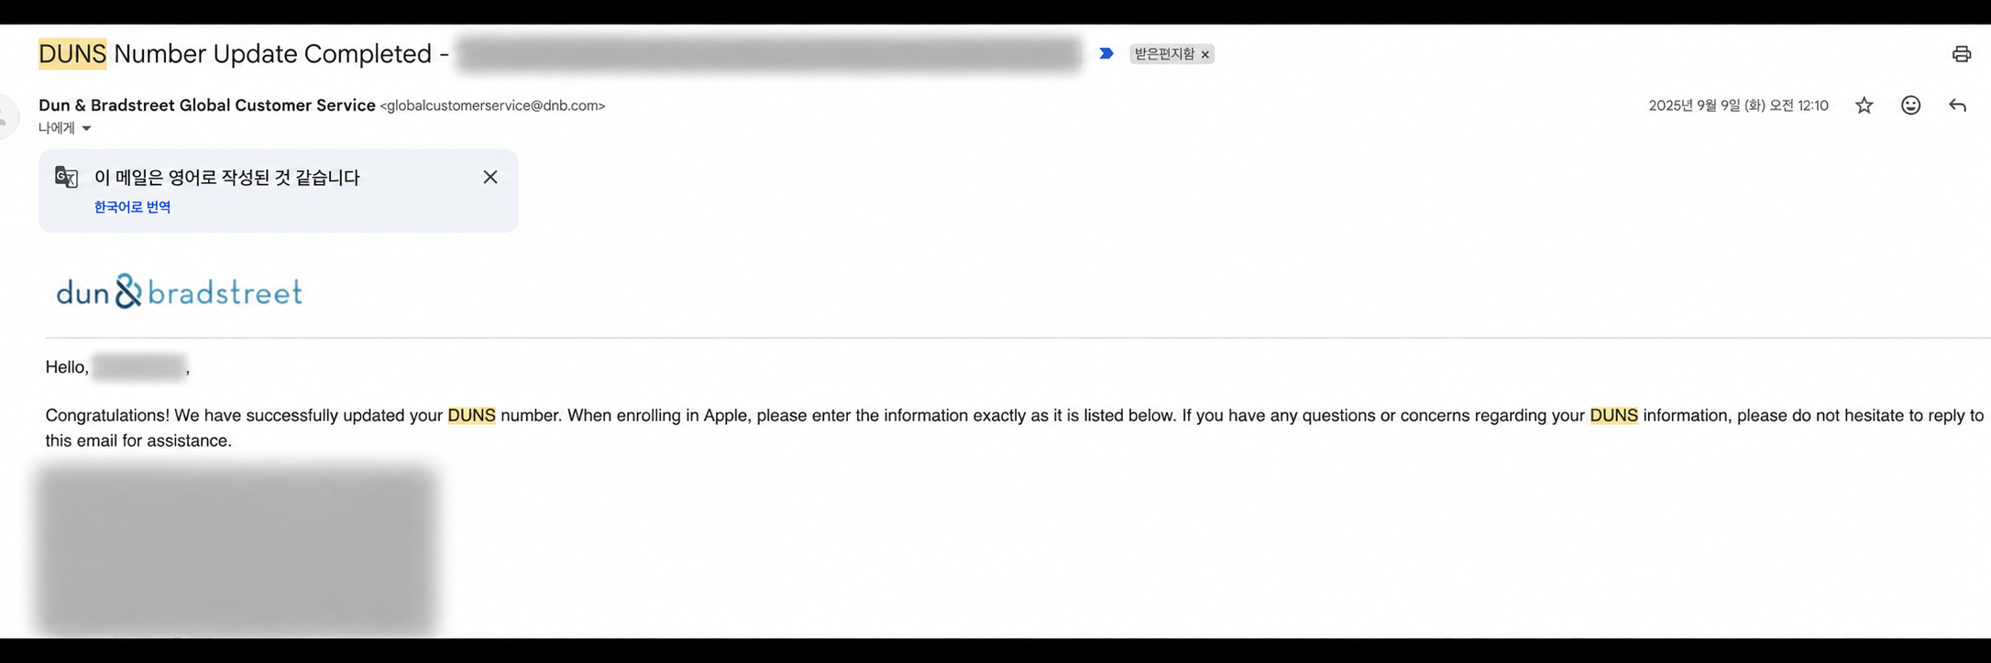
Task: Open the 받은편지함 inbox label
Action: click(x=1164, y=54)
